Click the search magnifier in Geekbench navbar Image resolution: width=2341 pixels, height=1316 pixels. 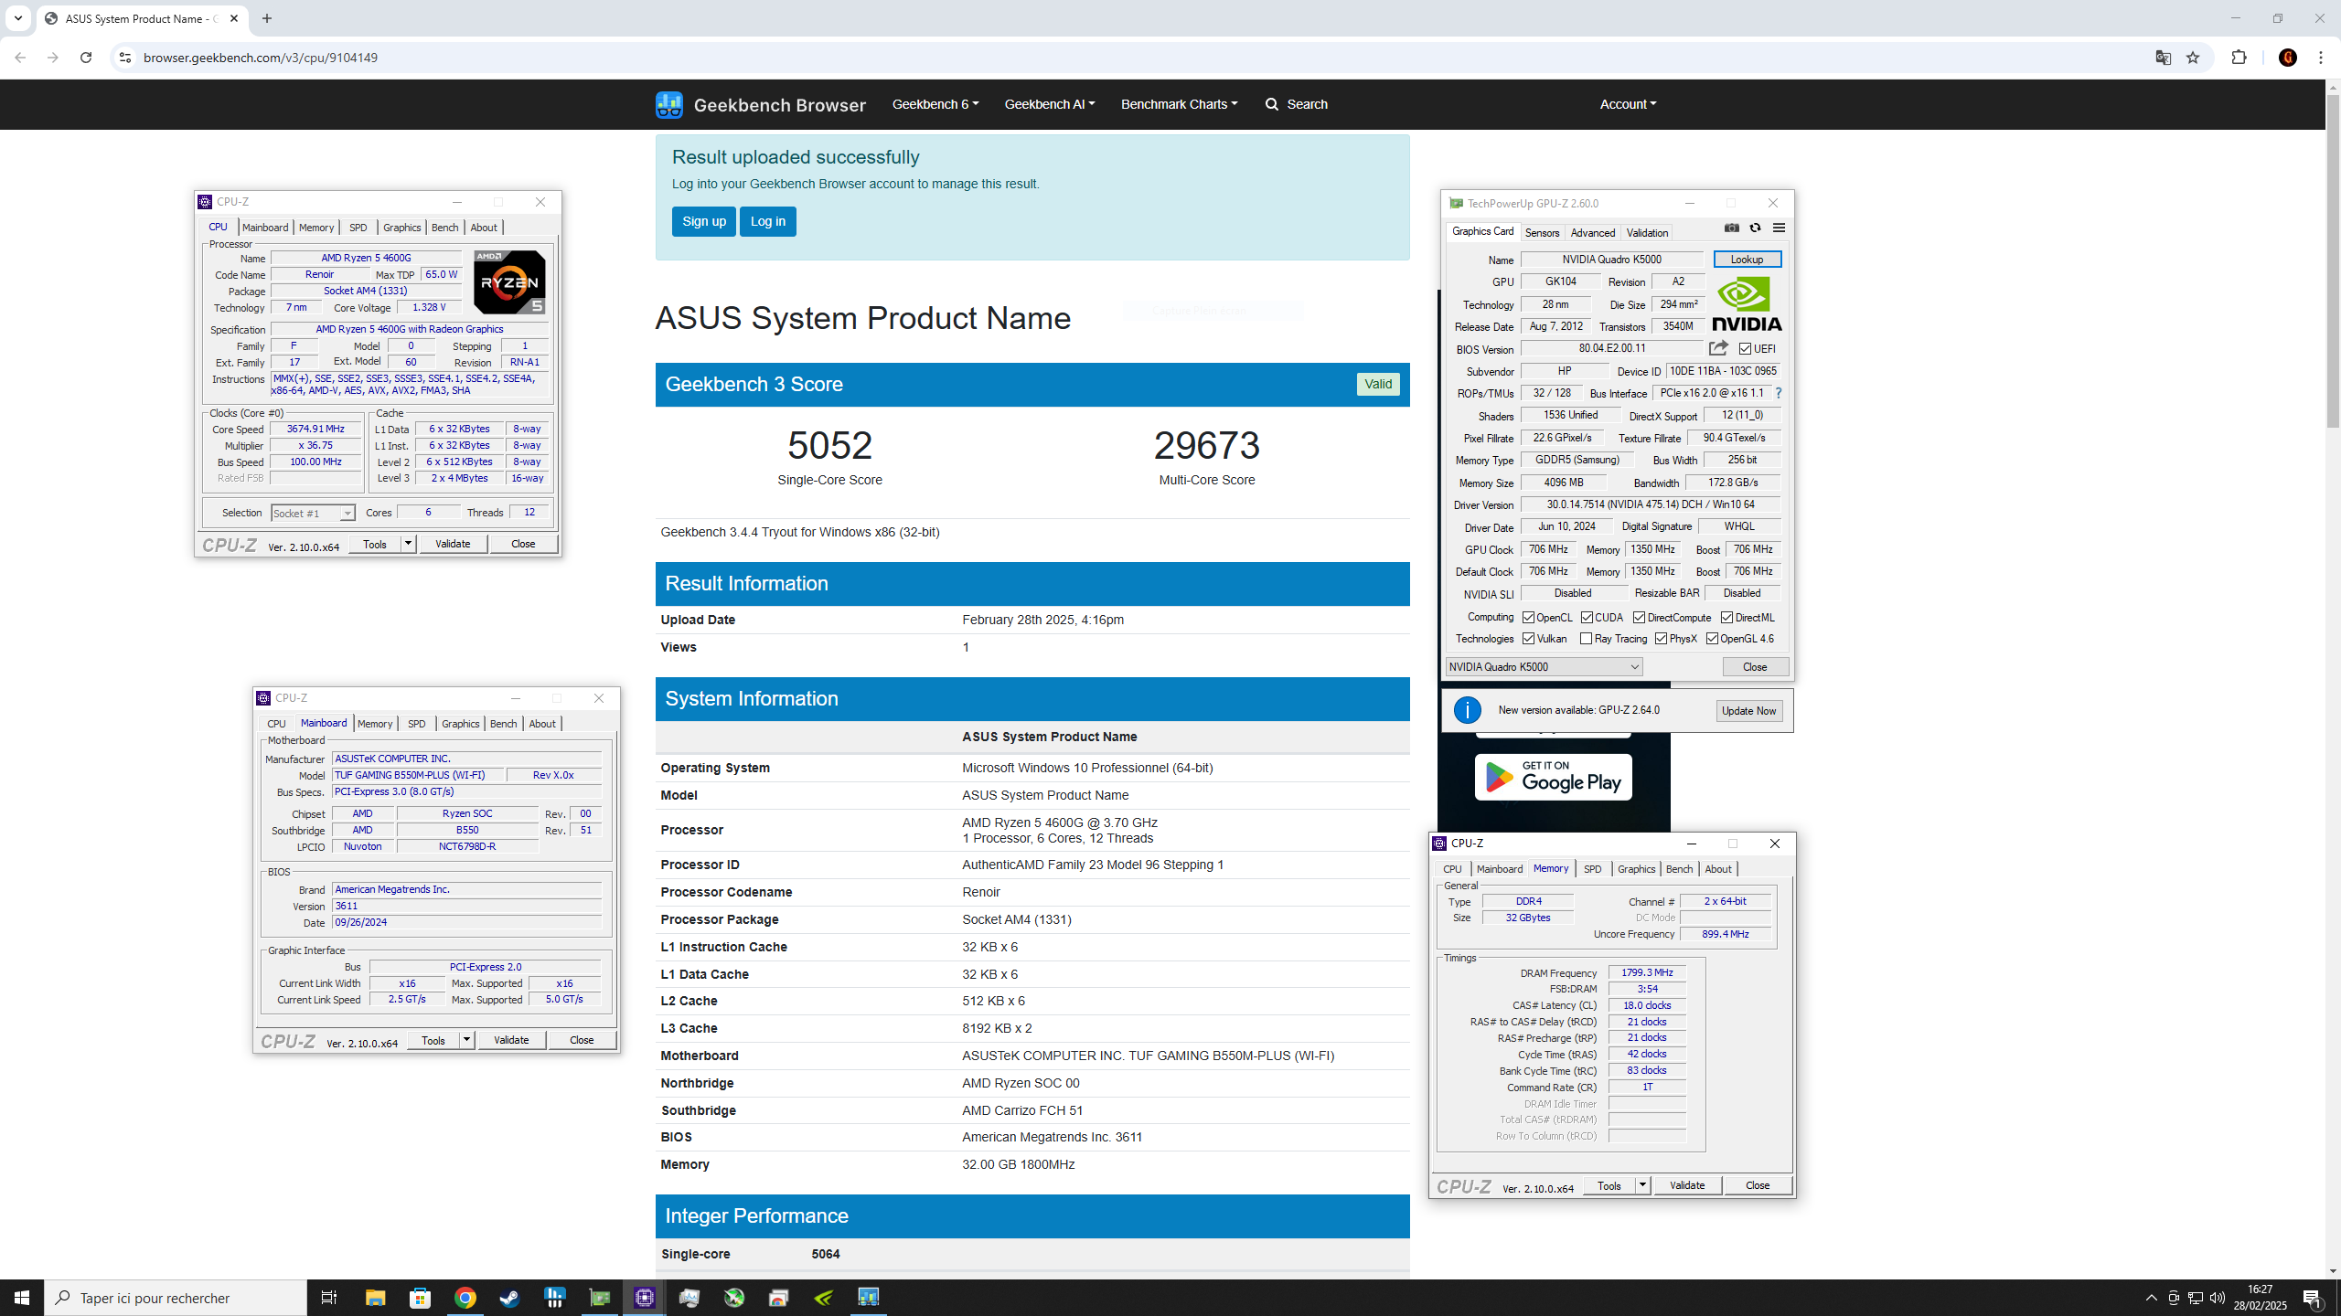click(x=1271, y=104)
